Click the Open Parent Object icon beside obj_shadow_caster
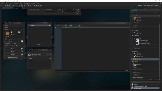 click(50, 55)
